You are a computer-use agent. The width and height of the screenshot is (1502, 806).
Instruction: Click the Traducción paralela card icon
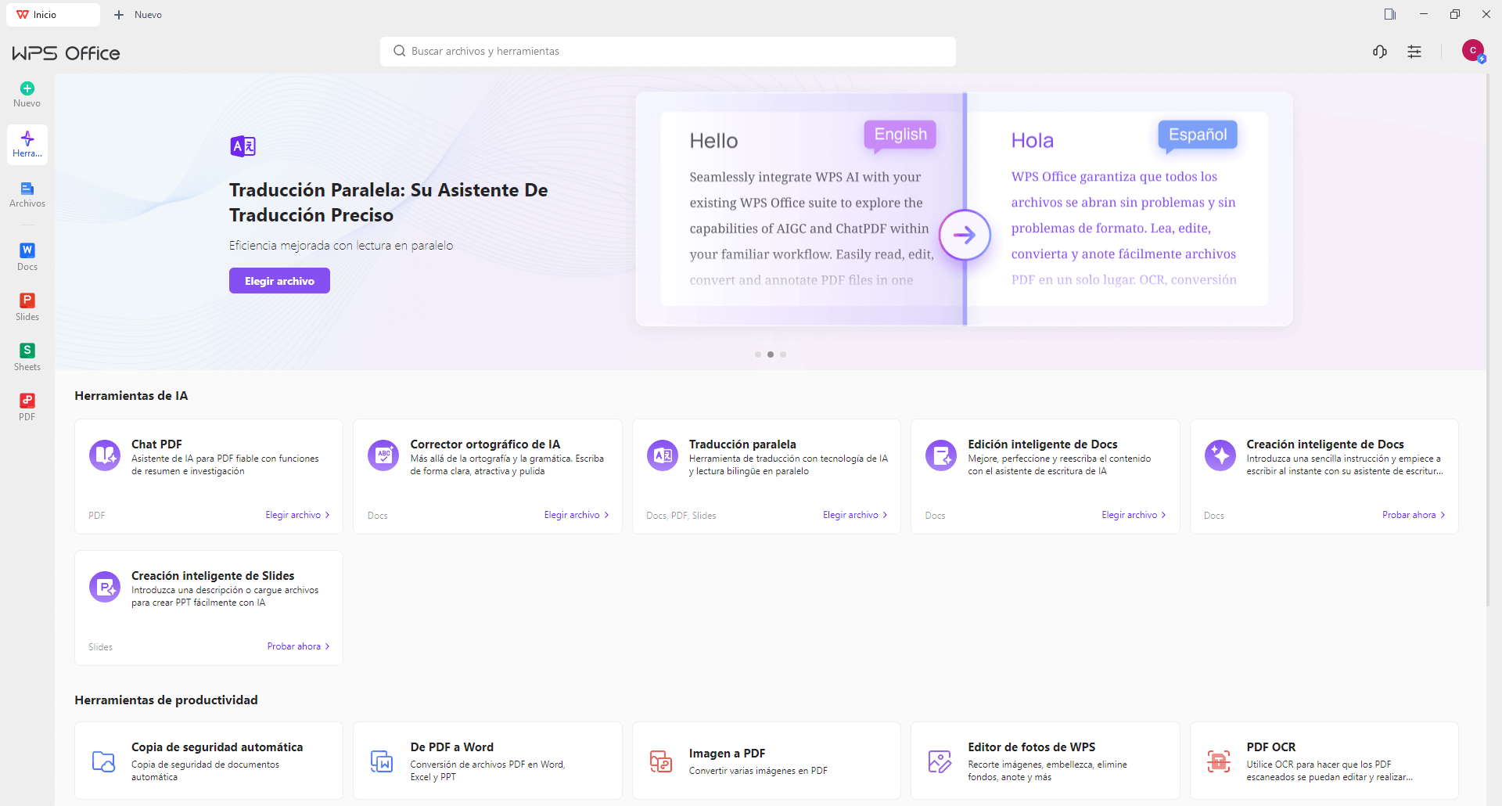pos(663,455)
